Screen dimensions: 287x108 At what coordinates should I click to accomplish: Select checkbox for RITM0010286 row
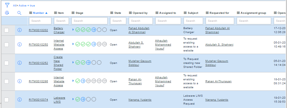(6, 81)
